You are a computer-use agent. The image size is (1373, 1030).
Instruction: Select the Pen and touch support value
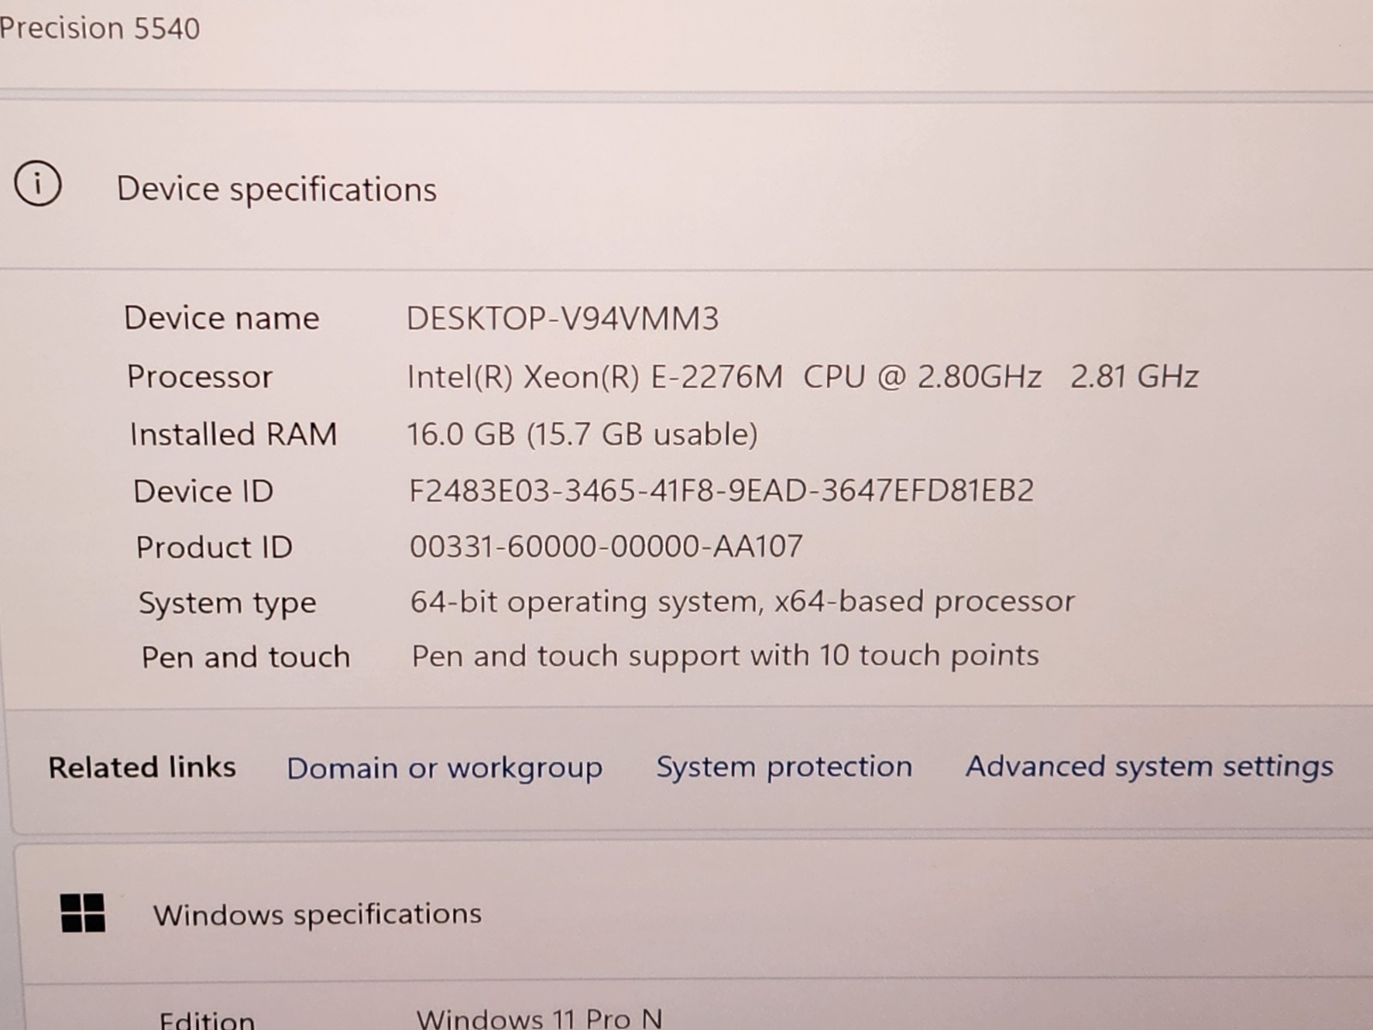tap(725, 657)
